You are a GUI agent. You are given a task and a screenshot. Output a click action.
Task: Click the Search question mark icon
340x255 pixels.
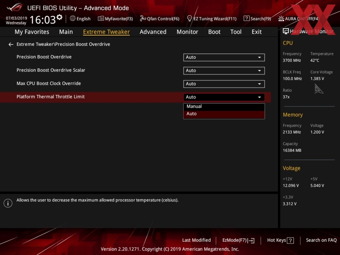[x=246, y=18]
